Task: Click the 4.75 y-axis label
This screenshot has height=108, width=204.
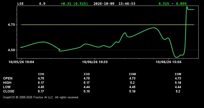Action: point(11,25)
